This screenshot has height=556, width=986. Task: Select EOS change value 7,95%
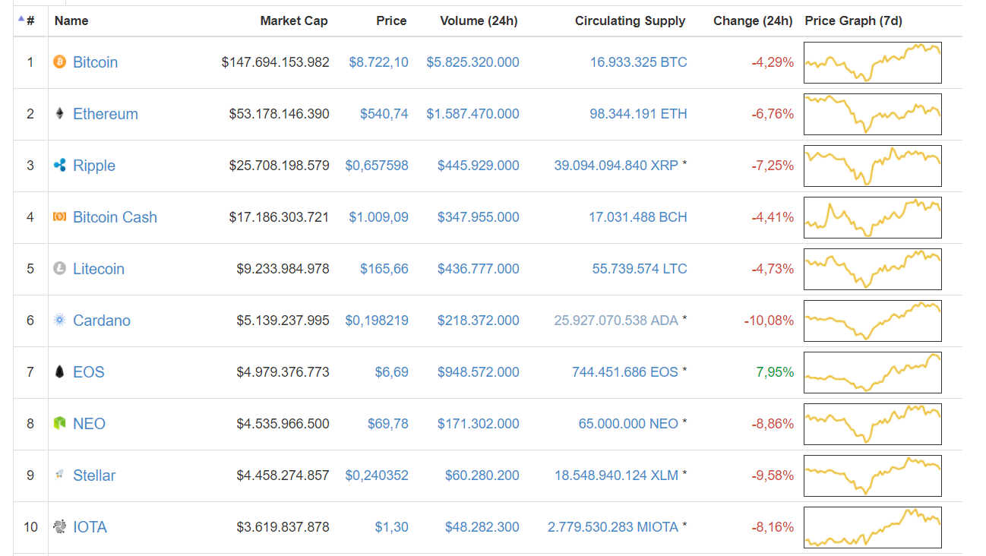pyautogui.click(x=775, y=372)
